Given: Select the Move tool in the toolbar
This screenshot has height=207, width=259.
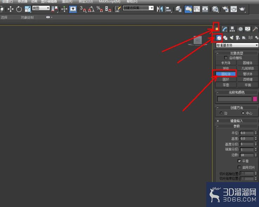Looking at the screenshot, I should pyautogui.click(x=11, y=9).
